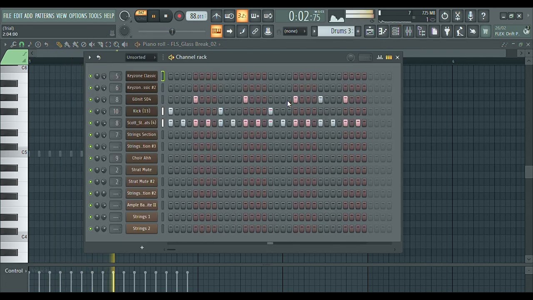Open the content library shopping cart
This screenshot has width=533, height=300.
pos(486,31)
